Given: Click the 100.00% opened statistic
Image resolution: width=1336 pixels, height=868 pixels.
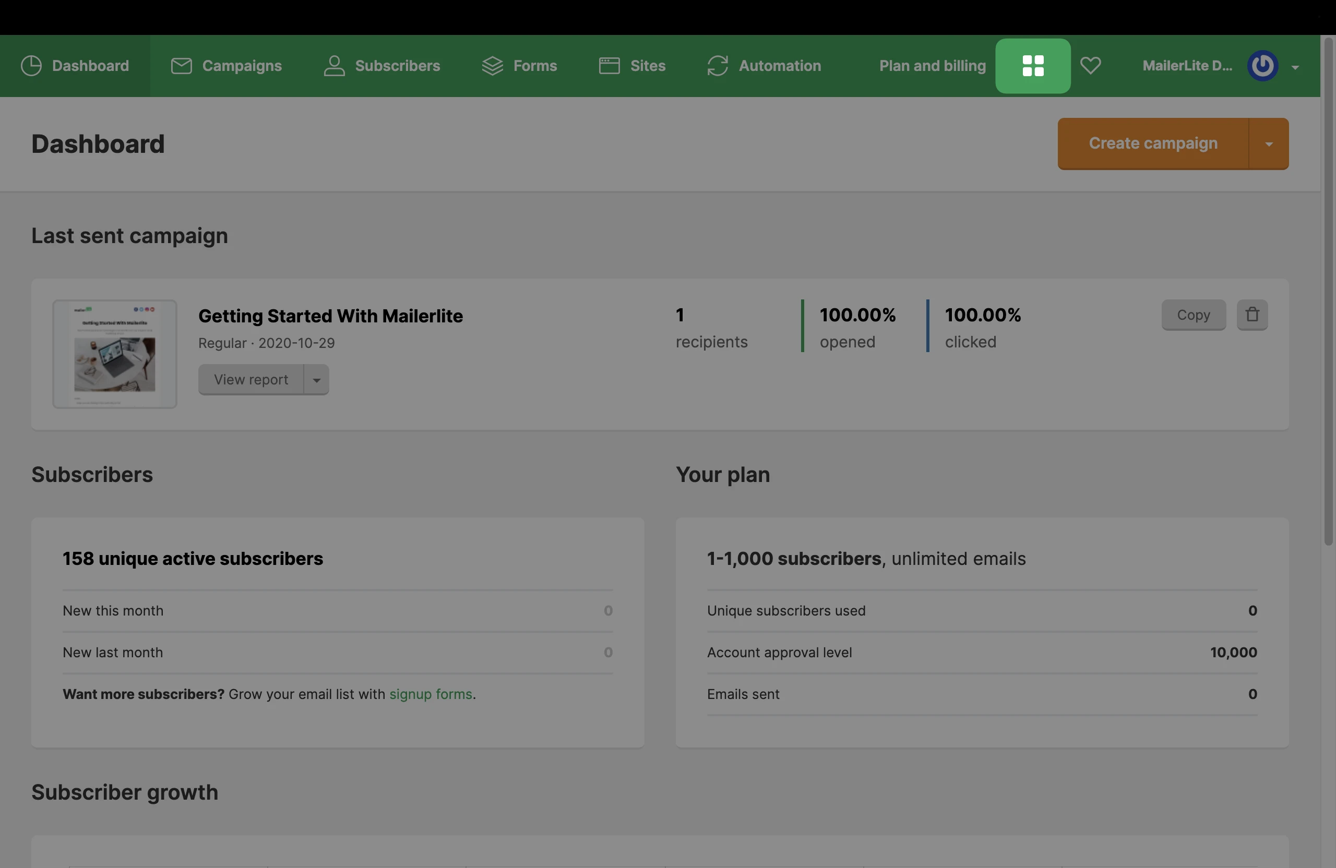Looking at the screenshot, I should click(857, 327).
